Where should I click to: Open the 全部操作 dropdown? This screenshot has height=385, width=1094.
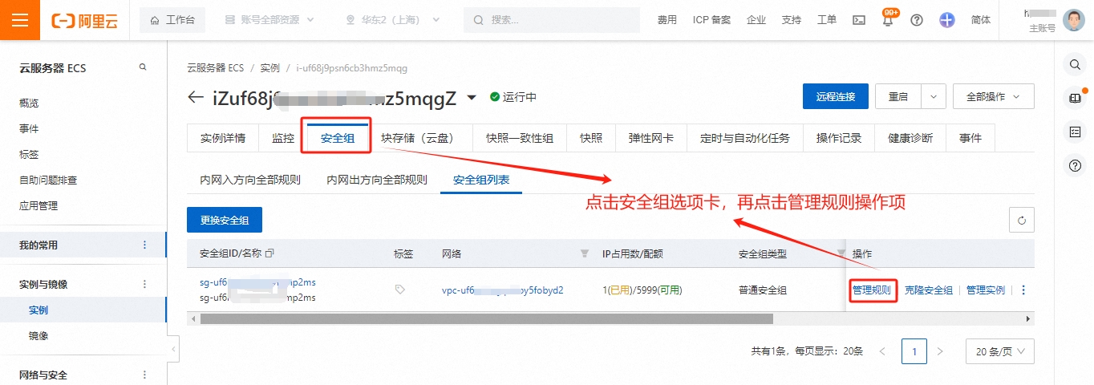pyautogui.click(x=993, y=96)
